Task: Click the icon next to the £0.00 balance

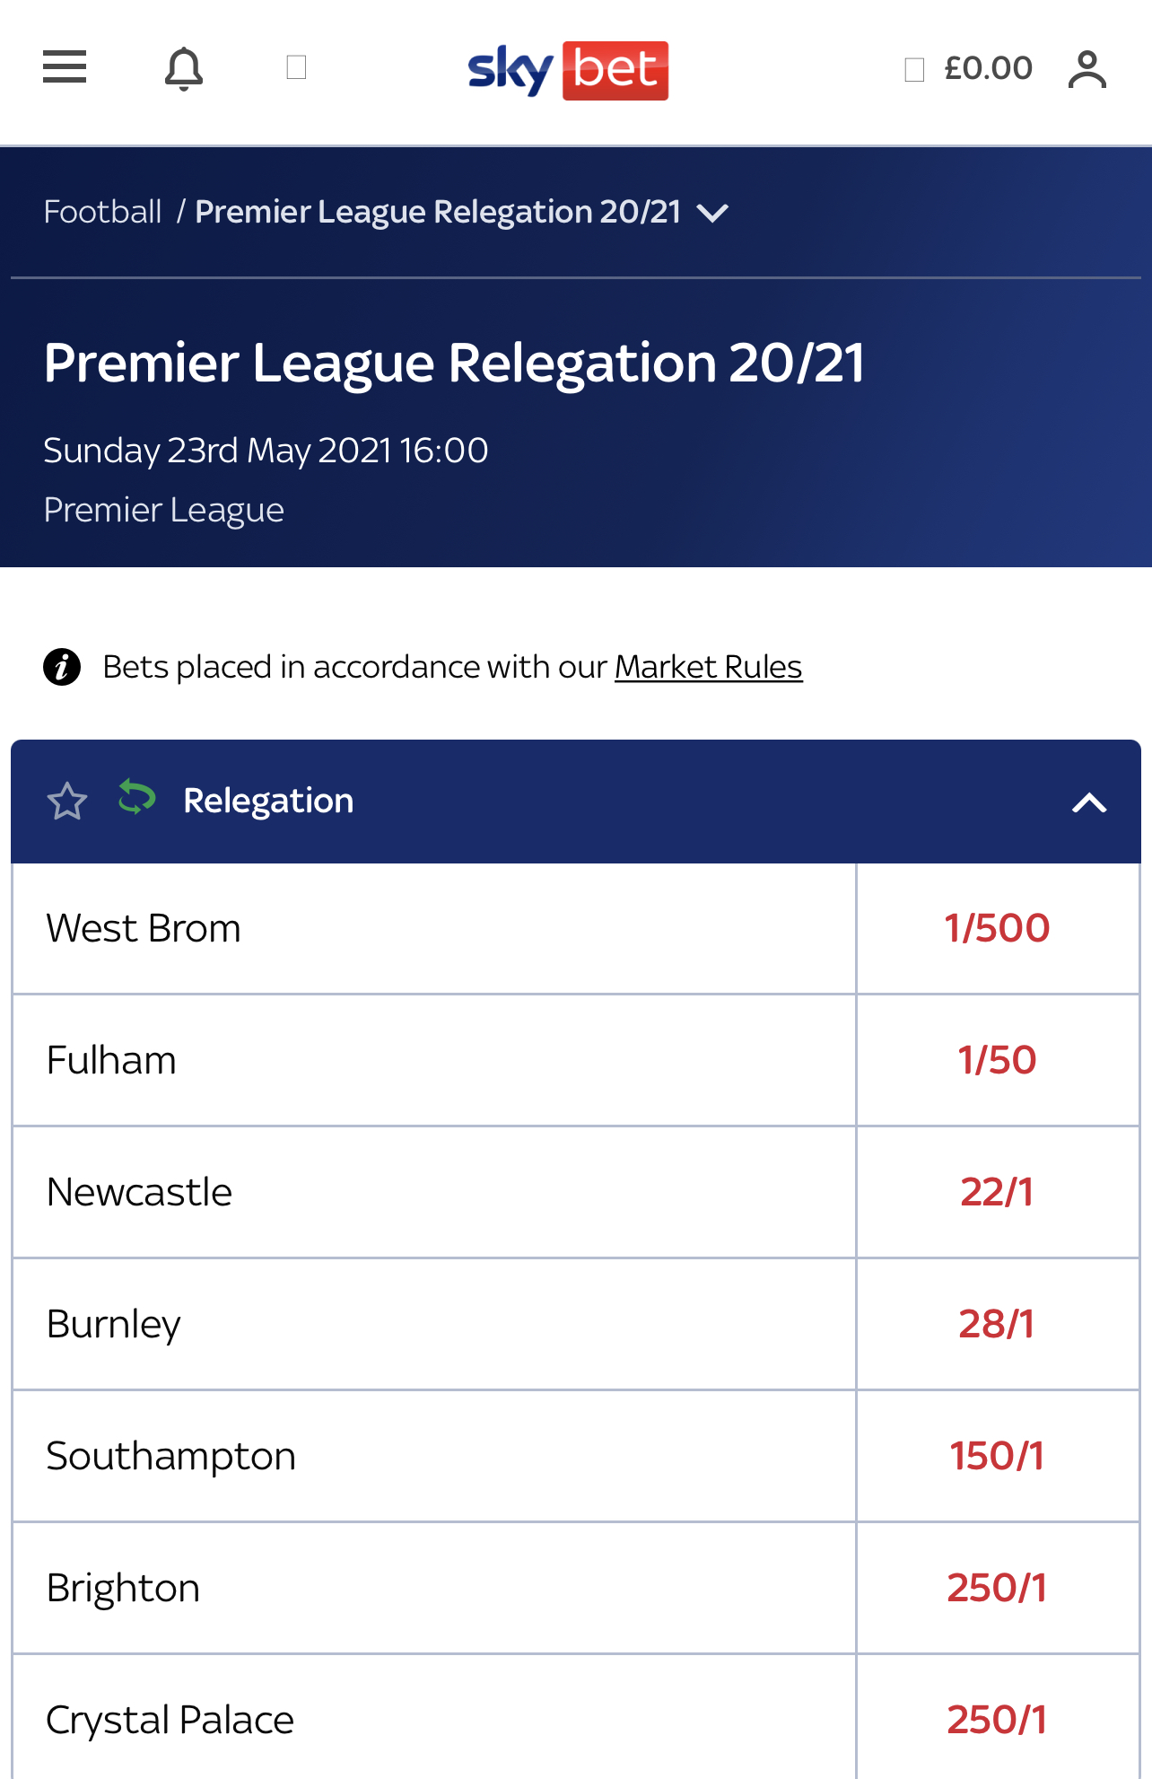Action: coord(914,70)
